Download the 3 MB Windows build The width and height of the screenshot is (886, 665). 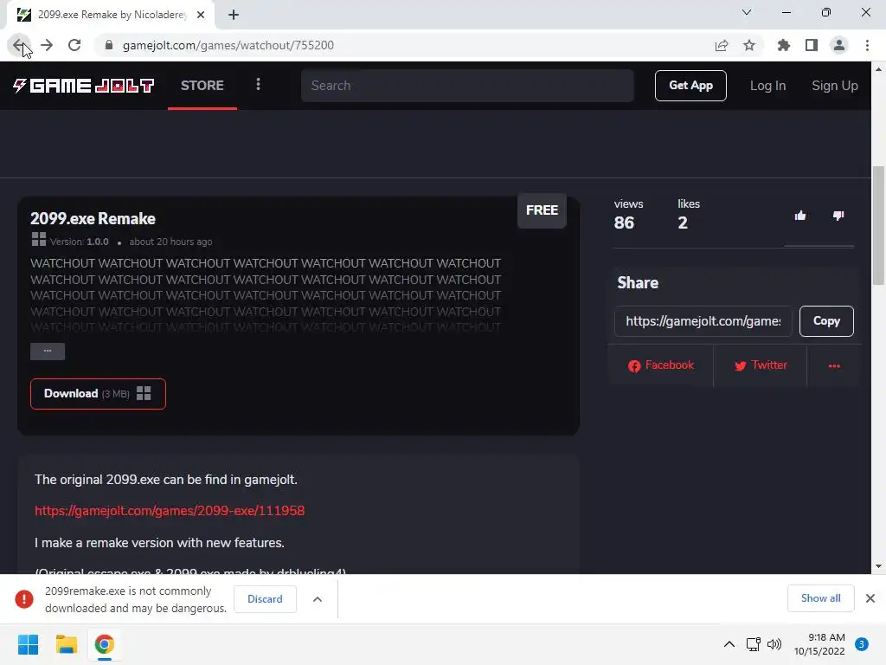98,394
